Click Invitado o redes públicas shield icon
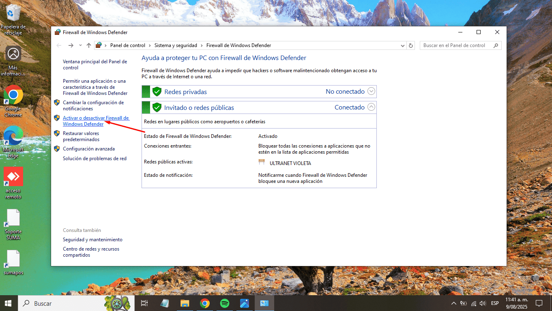The width and height of the screenshot is (552, 311). 157,107
